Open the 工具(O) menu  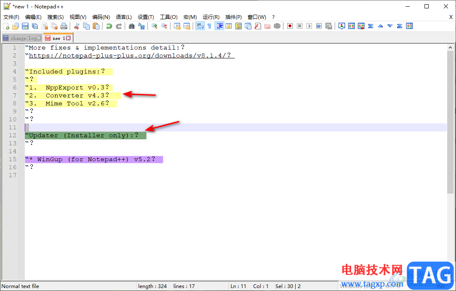click(x=169, y=17)
